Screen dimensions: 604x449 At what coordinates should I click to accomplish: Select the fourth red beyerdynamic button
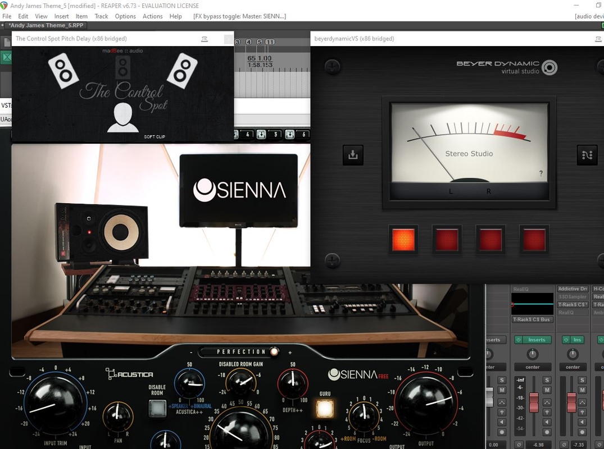tap(534, 239)
